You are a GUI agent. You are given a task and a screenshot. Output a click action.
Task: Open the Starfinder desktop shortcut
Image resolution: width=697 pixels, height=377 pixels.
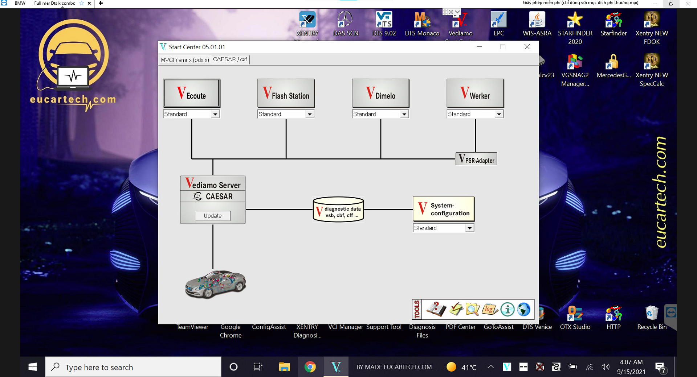[x=614, y=24]
